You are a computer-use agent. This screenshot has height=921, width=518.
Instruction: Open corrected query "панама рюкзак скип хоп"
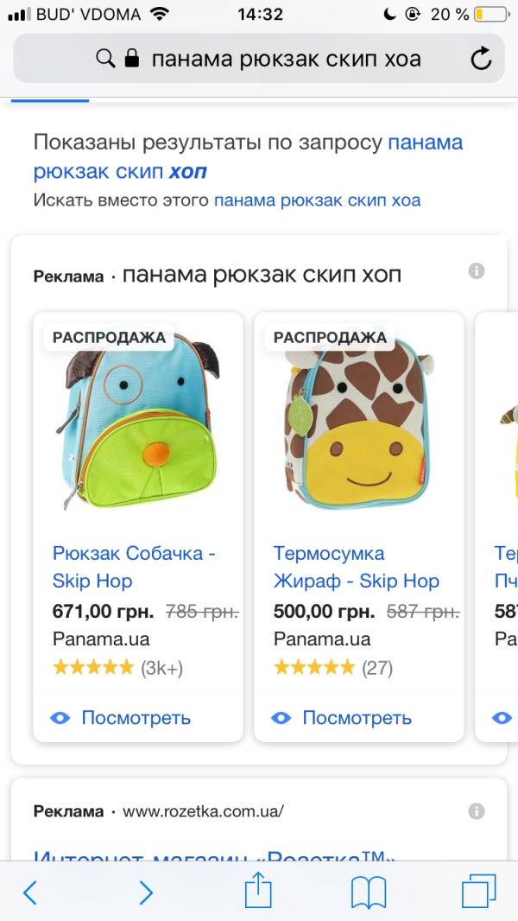click(248, 157)
